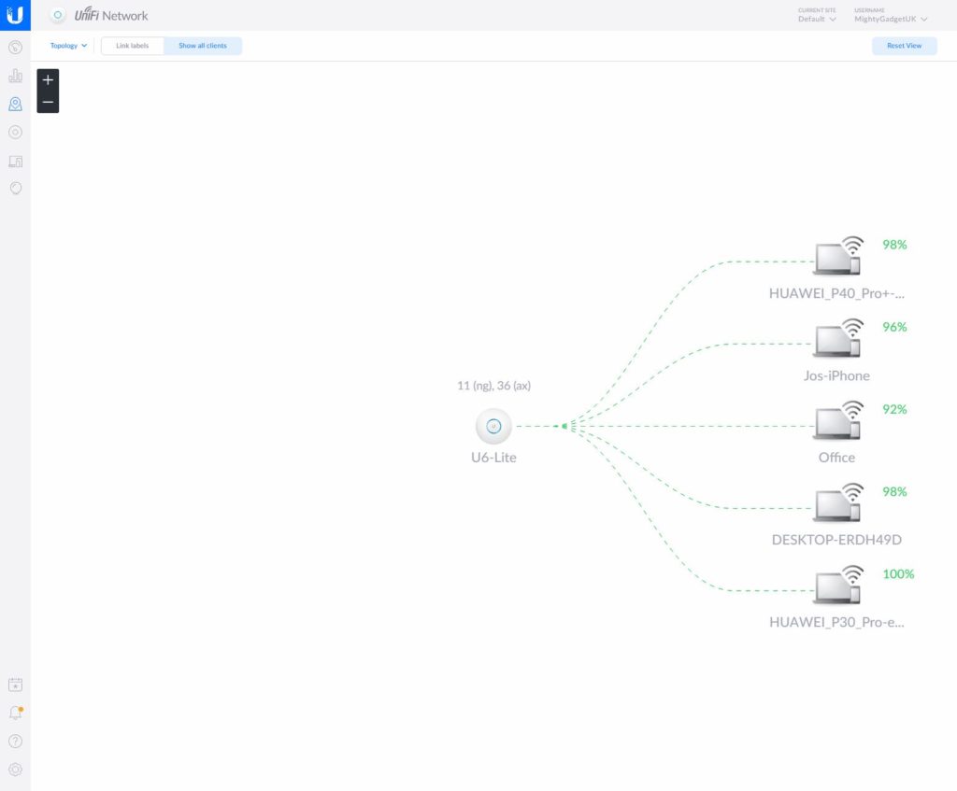Viewport: 957px width, 791px height.
Task: Open the Insights lightbulb icon
Action: point(15,189)
